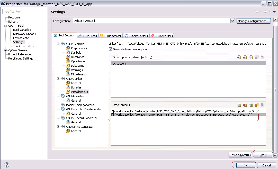Click inside the Linker flags field

tap(195, 43)
